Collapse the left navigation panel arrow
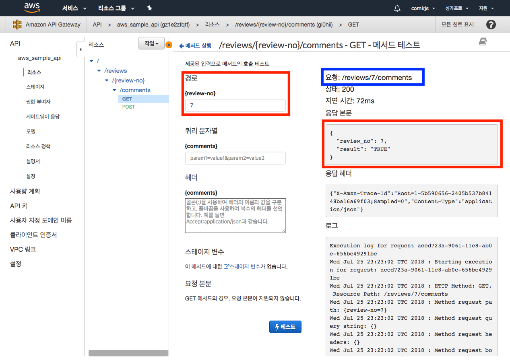 [80, 49]
